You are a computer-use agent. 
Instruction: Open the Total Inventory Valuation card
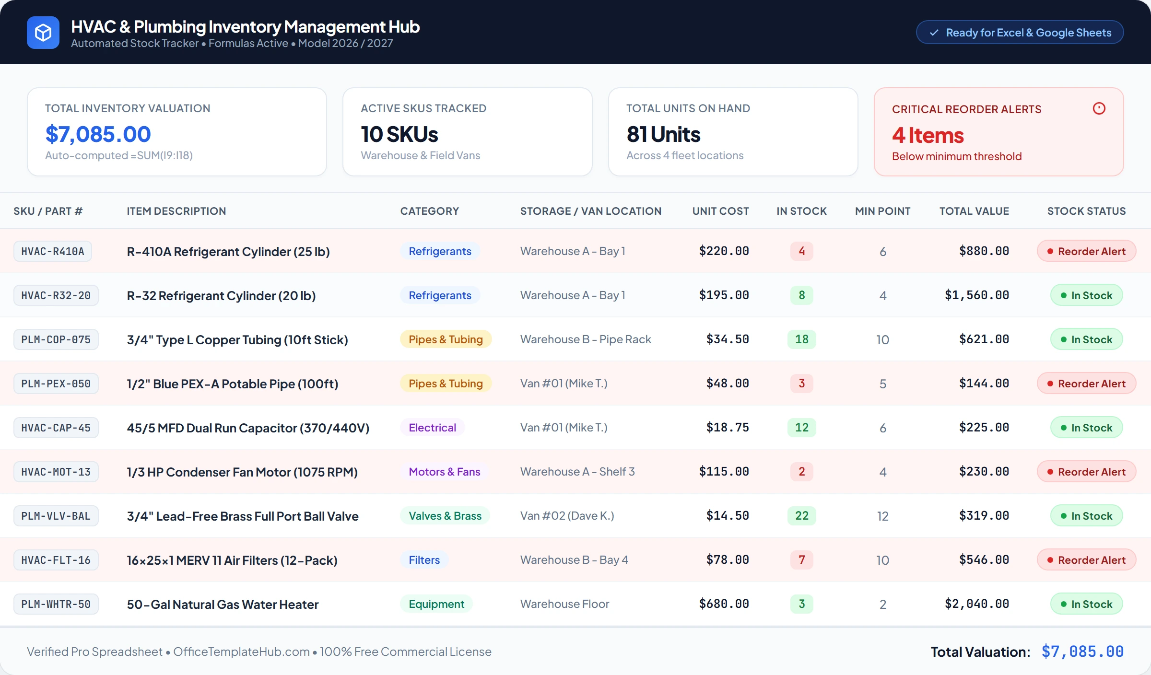click(x=177, y=132)
